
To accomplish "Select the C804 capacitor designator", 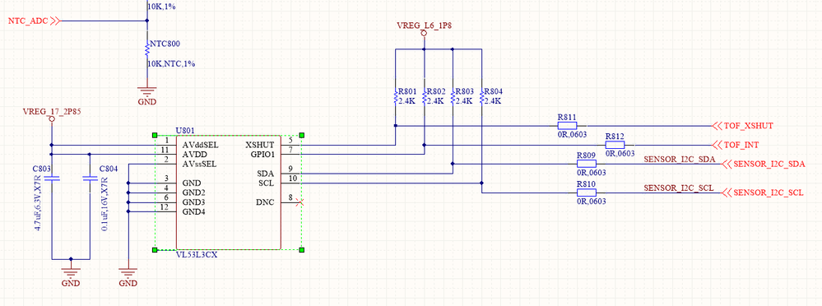I will point(108,169).
